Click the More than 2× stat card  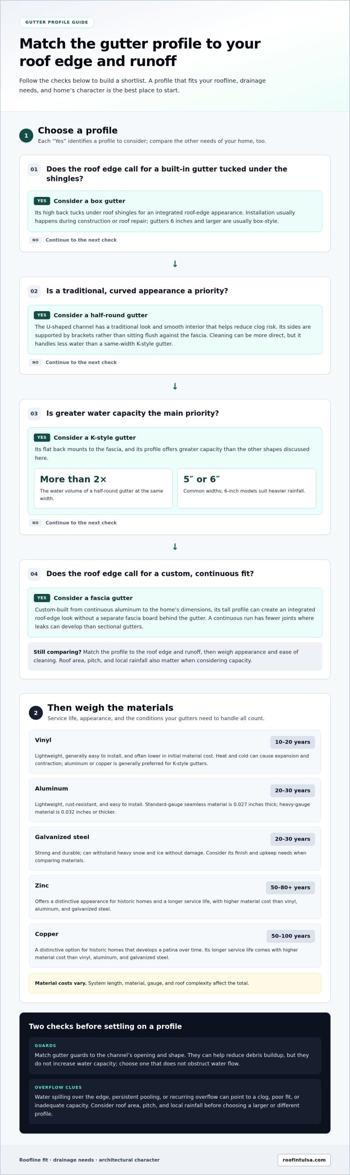pyautogui.click(x=103, y=488)
